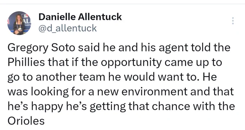Click the name Gregory Soto in the tweet
This screenshot has width=245, height=130.
(x=41, y=48)
